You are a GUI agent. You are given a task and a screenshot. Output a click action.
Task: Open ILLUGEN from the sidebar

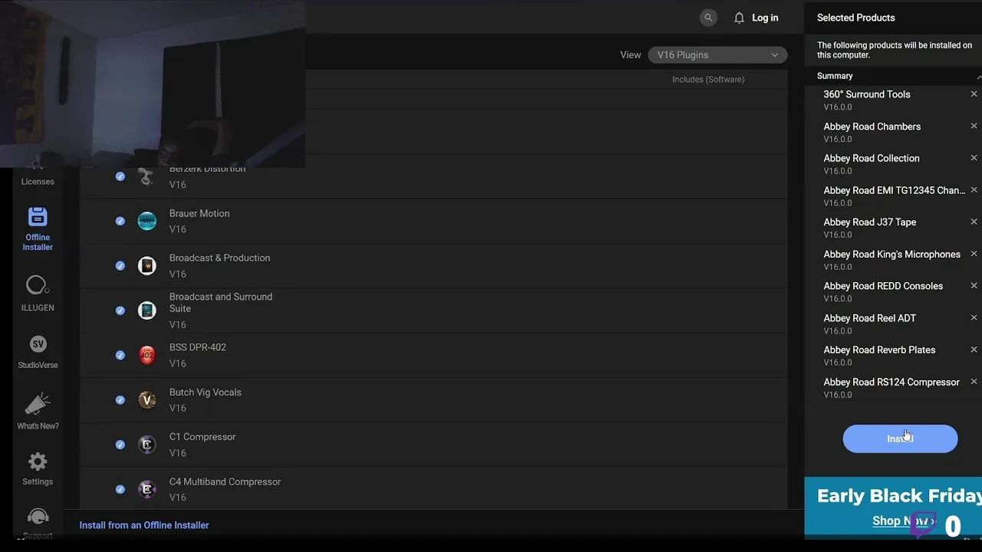[38, 294]
